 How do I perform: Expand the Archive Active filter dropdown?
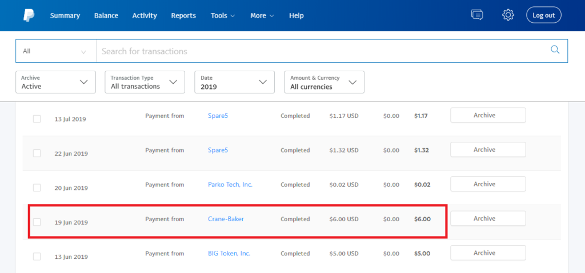click(x=55, y=82)
